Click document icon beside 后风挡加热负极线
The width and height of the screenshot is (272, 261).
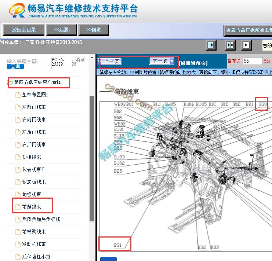[18, 220]
